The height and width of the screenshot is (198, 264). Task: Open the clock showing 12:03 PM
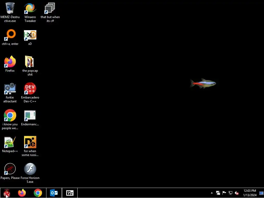[250, 193]
